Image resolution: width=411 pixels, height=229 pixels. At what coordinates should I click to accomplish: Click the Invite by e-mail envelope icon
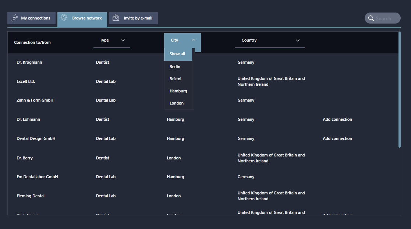coord(116,18)
